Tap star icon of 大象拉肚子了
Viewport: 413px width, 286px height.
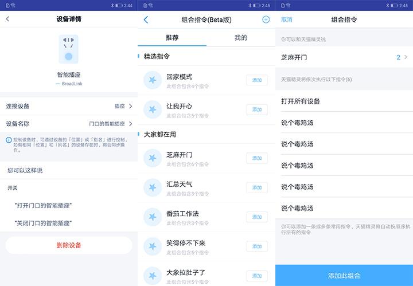[x=153, y=276]
